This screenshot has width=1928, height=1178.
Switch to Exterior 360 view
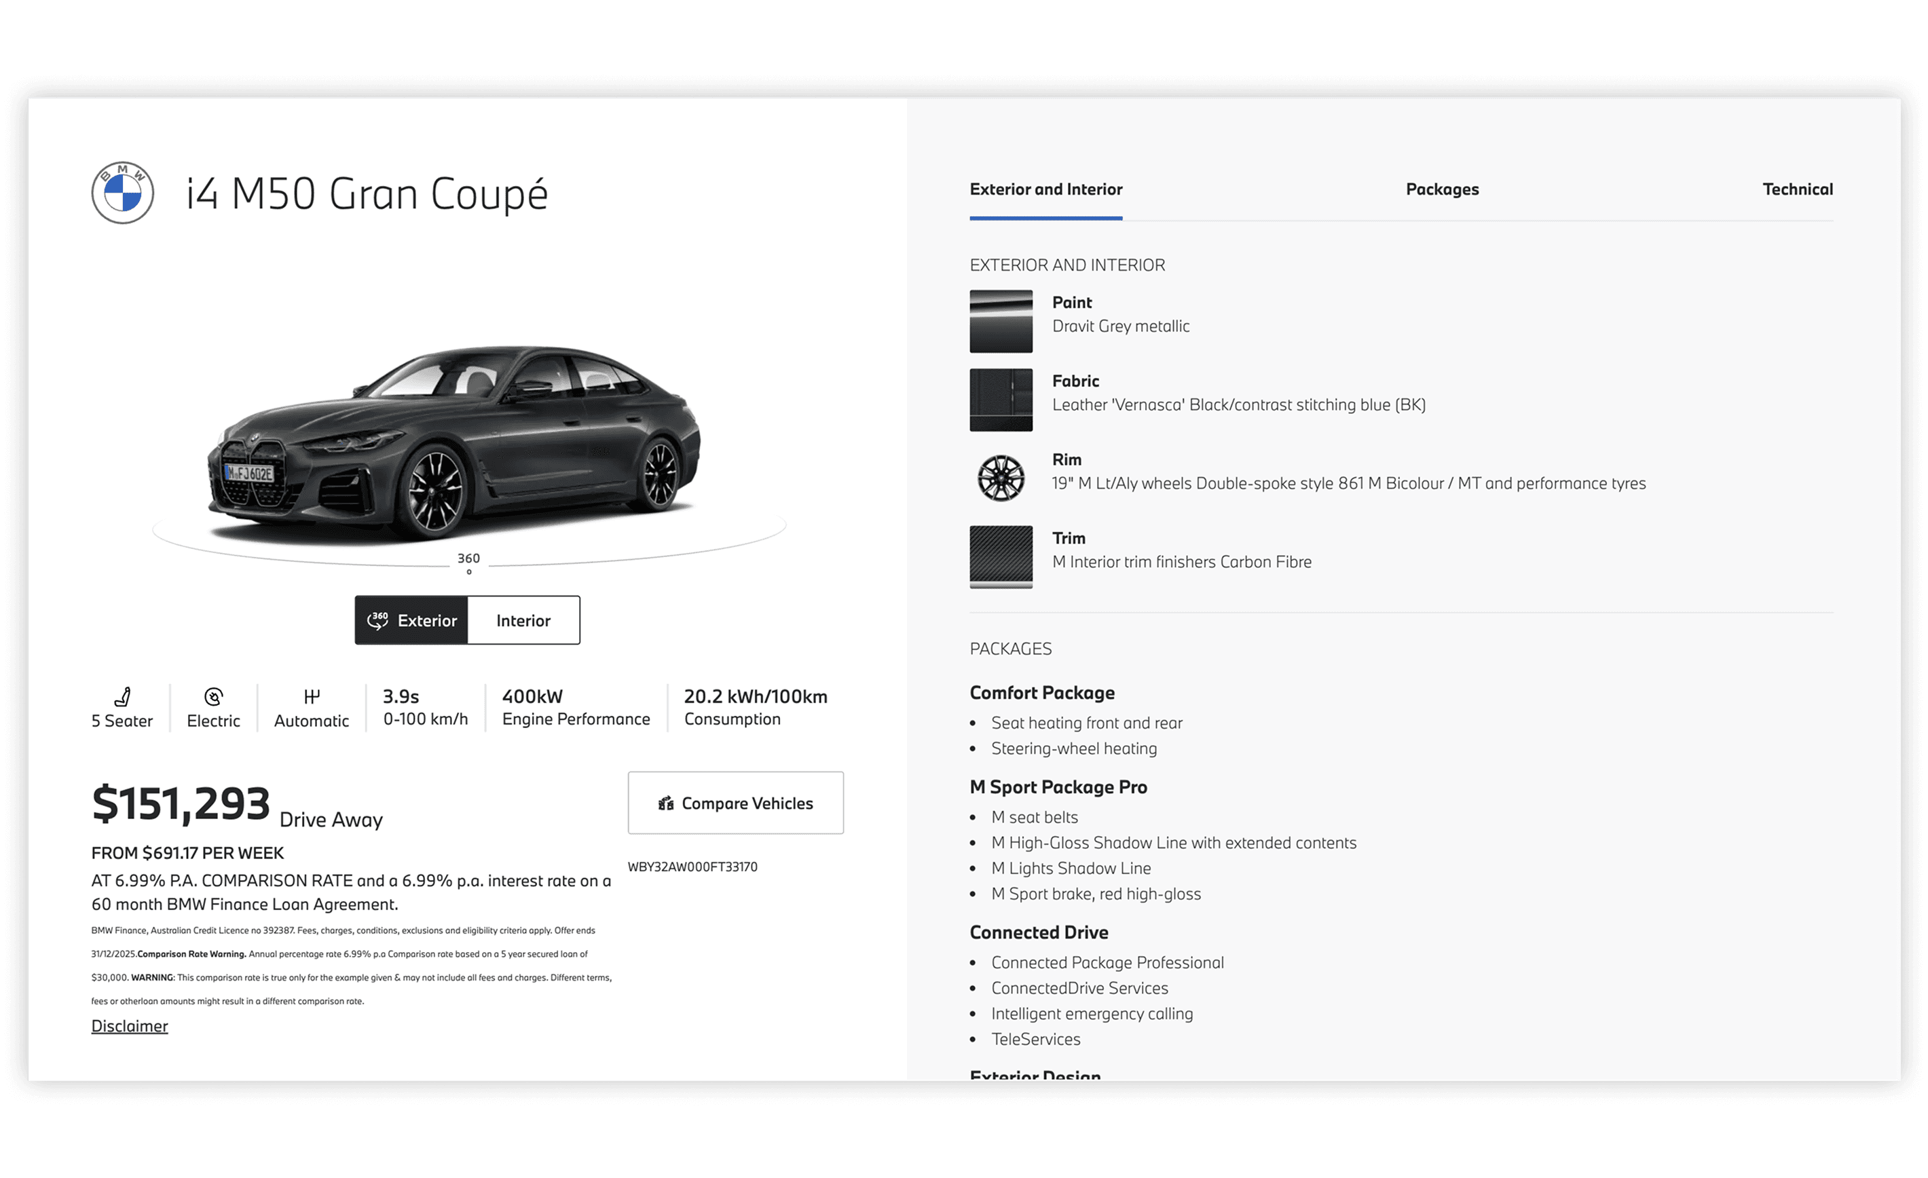click(x=411, y=620)
